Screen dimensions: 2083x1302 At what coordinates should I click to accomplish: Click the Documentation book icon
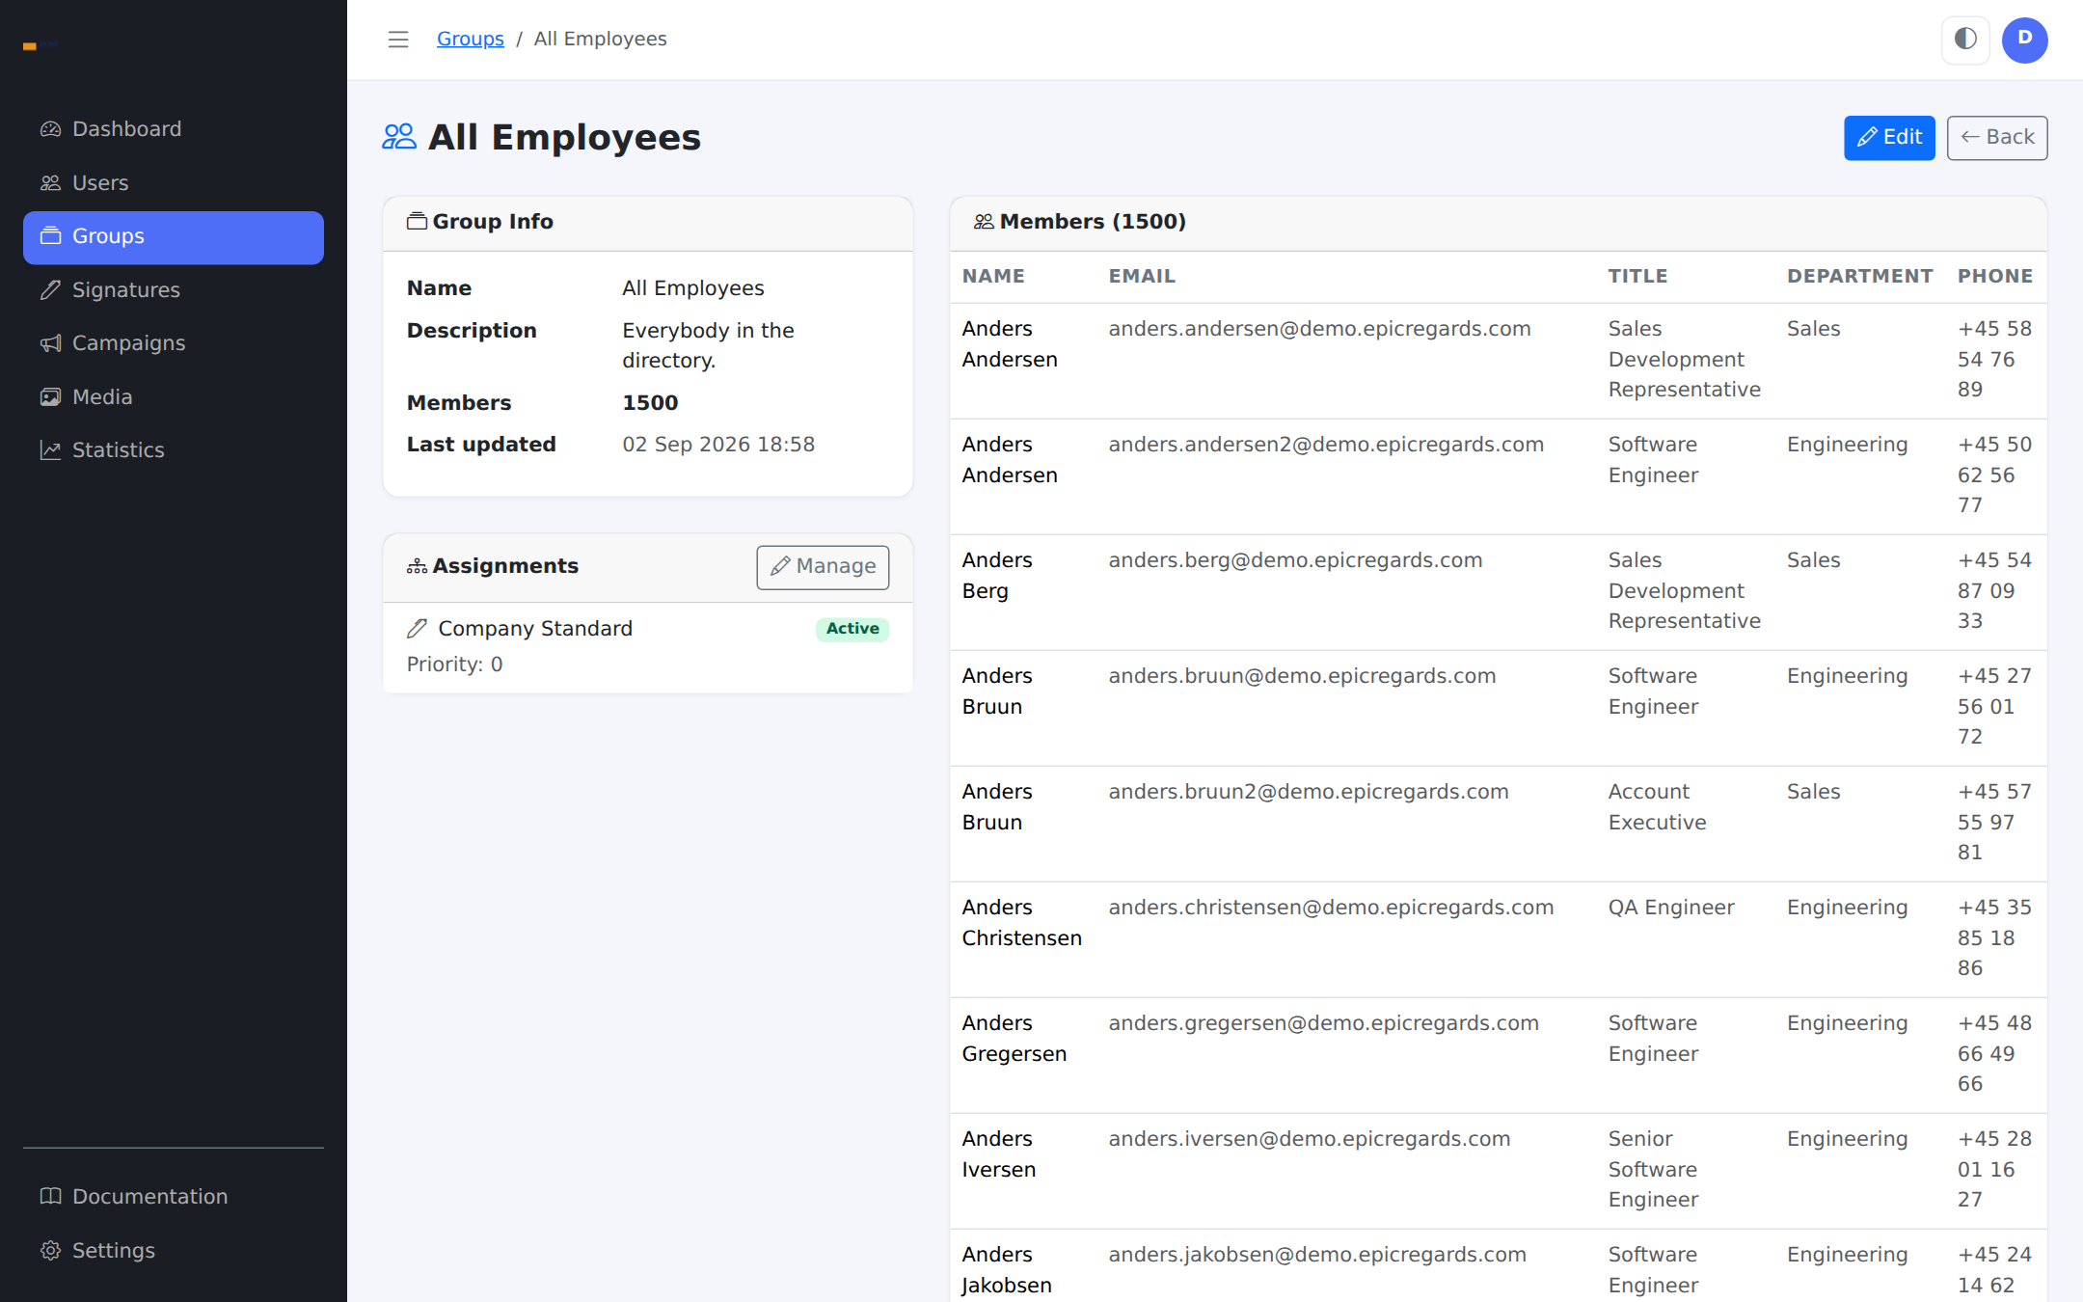point(50,1197)
